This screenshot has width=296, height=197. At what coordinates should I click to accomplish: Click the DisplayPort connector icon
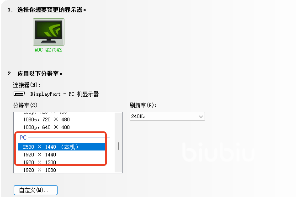pos(19,93)
